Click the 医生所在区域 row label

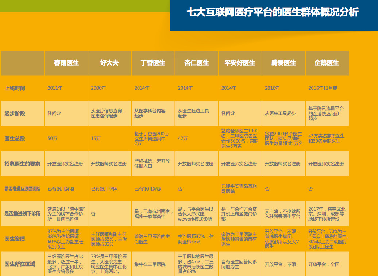[x=20, y=264]
